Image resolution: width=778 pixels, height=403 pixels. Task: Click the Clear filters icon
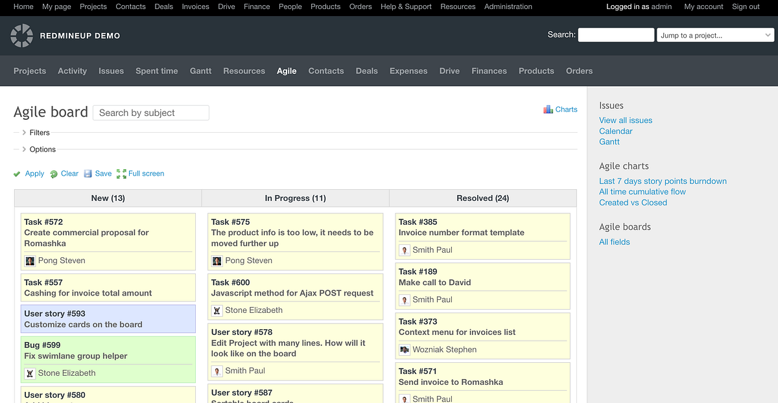click(x=53, y=174)
